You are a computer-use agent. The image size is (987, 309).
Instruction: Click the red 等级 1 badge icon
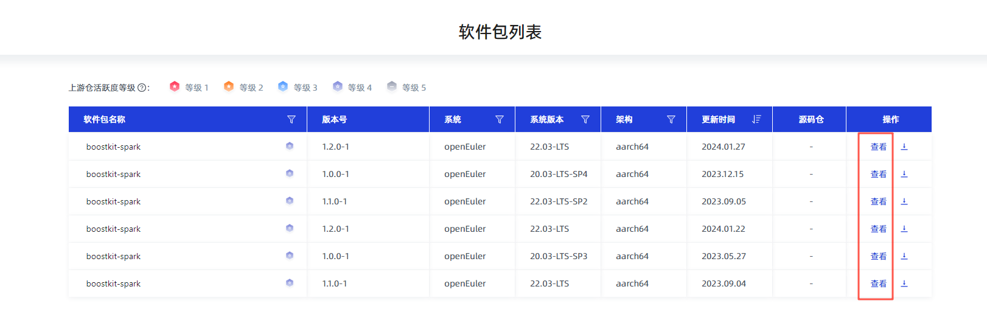pyautogui.click(x=175, y=86)
